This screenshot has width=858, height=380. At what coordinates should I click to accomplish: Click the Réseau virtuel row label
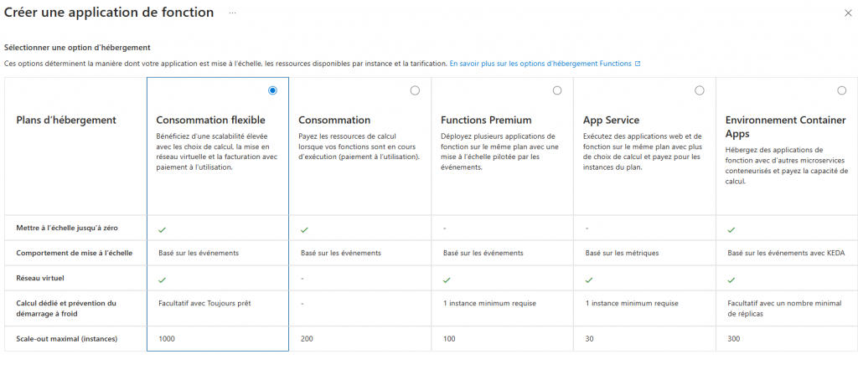[x=40, y=278]
